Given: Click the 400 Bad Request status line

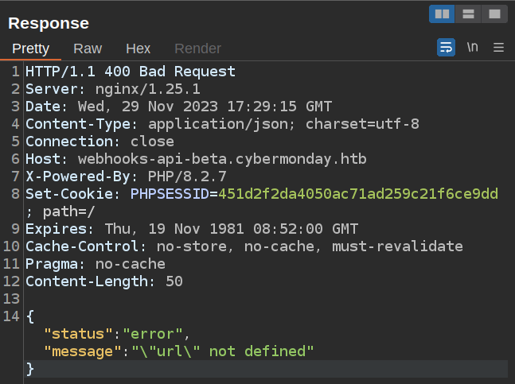Looking at the screenshot, I should [x=131, y=72].
